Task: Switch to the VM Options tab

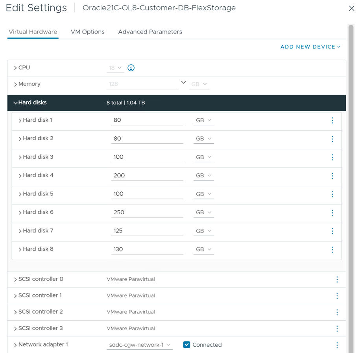Action: (88, 32)
